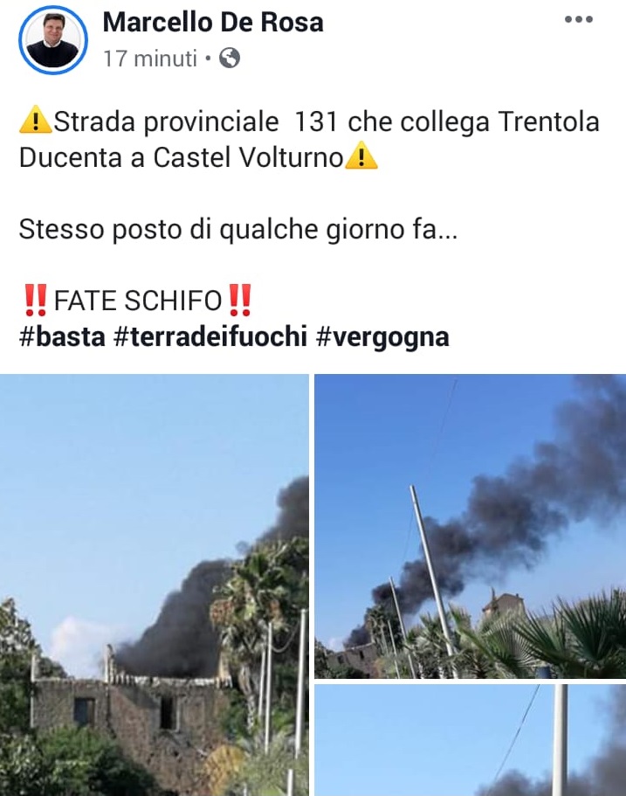The height and width of the screenshot is (796, 626).
Task: View the top-right photo with the smoke plume
Action: pyautogui.click(x=471, y=526)
